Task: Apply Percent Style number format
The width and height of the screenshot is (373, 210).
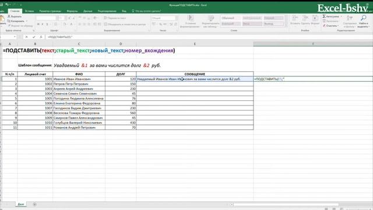Action: coord(161,24)
